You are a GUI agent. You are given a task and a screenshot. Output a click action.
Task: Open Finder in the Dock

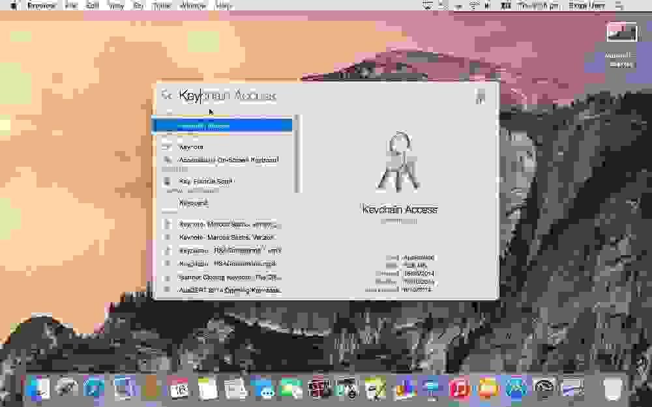point(36,391)
